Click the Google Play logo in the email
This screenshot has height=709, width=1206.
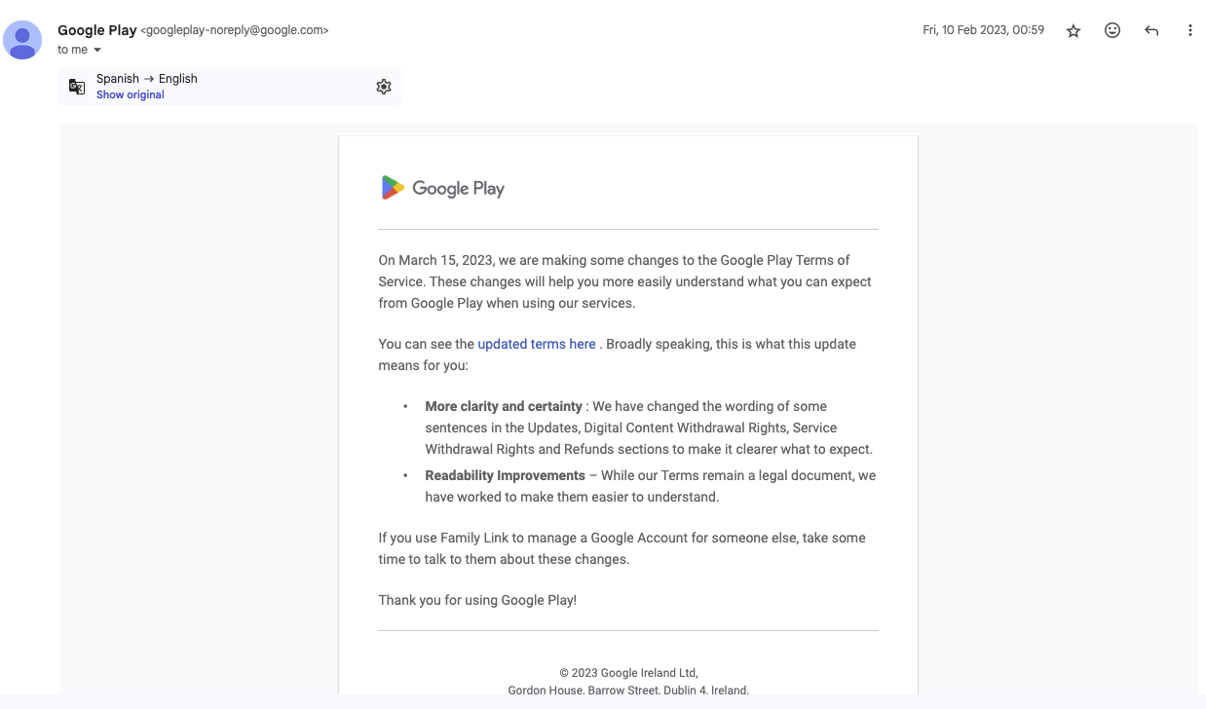pos(442,188)
